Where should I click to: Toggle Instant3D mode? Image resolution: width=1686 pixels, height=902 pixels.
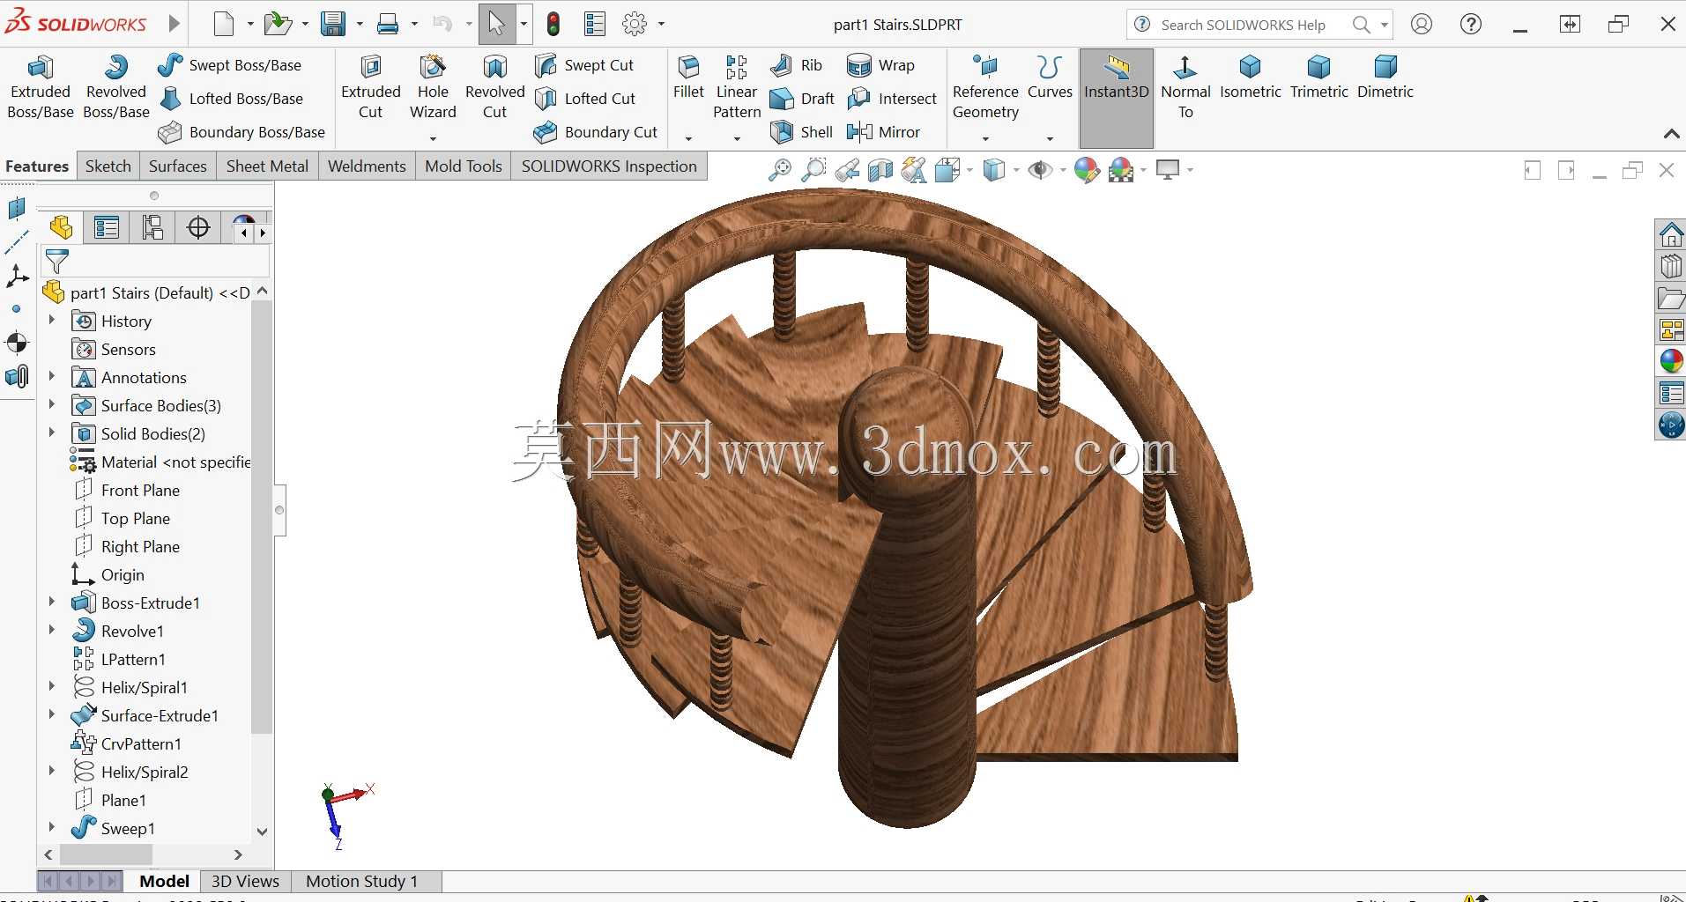1116,98
